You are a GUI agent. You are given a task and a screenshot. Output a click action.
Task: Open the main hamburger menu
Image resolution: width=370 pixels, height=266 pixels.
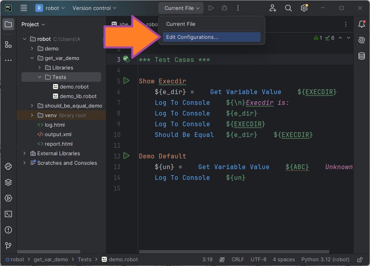[24, 8]
